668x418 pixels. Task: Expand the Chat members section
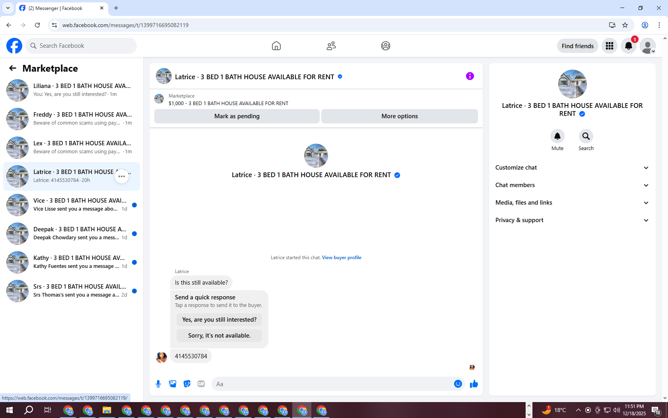(572, 185)
